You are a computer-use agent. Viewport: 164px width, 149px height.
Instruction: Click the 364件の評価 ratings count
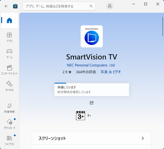click(x=86, y=72)
